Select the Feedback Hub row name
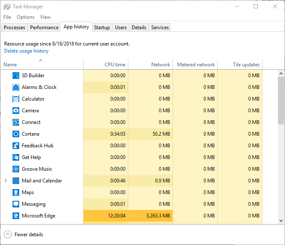 tap(38, 146)
